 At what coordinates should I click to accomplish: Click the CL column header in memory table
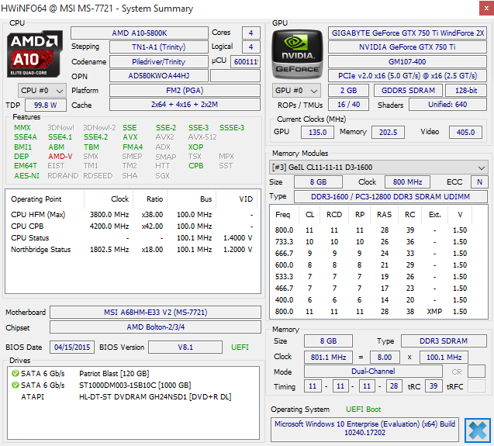pyautogui.click(x=309, y=215)
